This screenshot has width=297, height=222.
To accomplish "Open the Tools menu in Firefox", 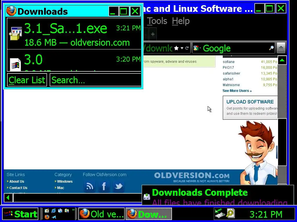I will 157,21.
